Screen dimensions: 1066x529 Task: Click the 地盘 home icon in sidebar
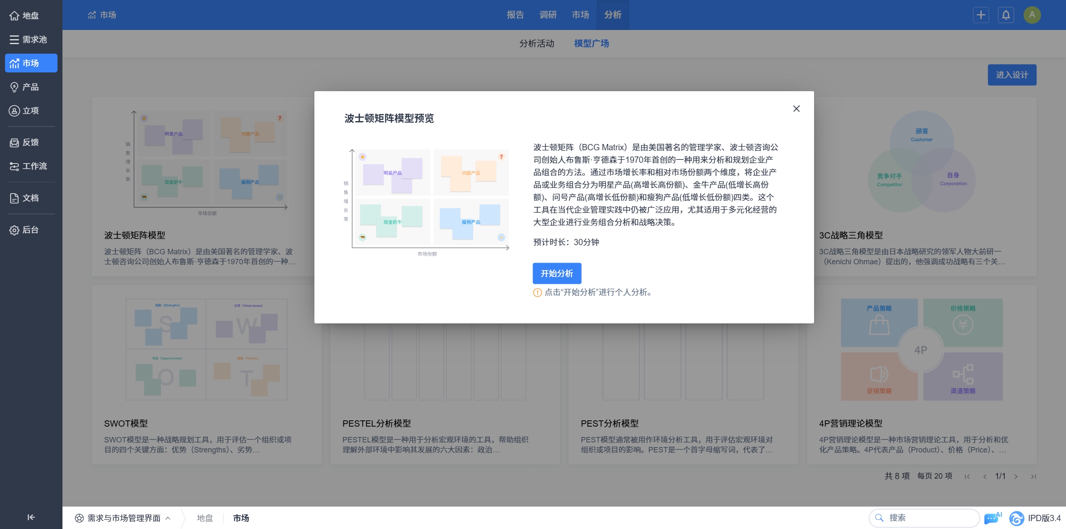pos(15,16)
